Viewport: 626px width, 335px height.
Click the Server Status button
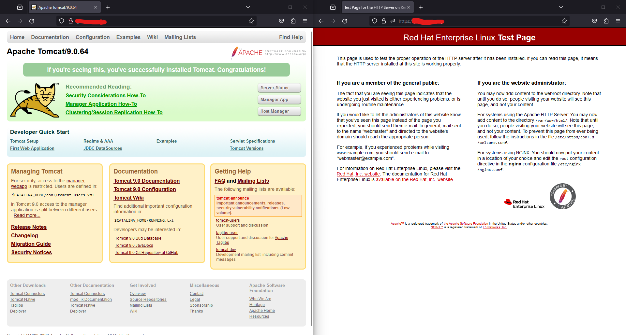click(x=279, y=88)
